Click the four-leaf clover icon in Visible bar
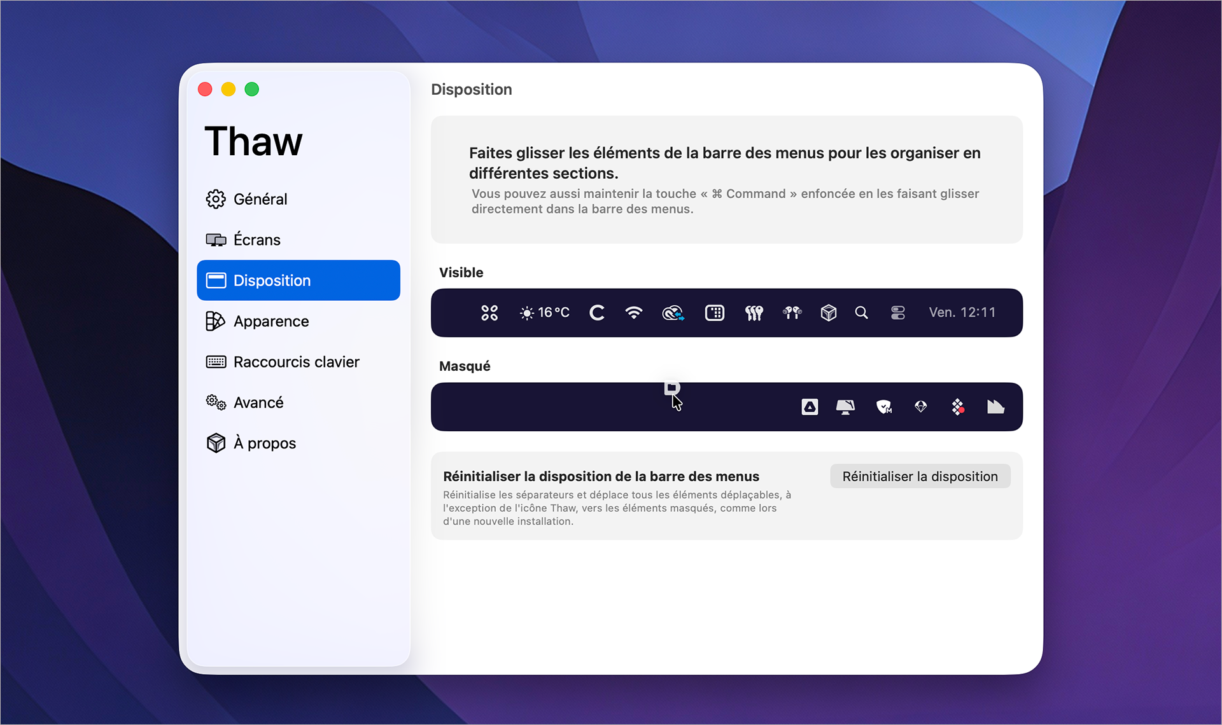Image resolution: width=1222 pixels, height=725 pixels. pos(489,313)
